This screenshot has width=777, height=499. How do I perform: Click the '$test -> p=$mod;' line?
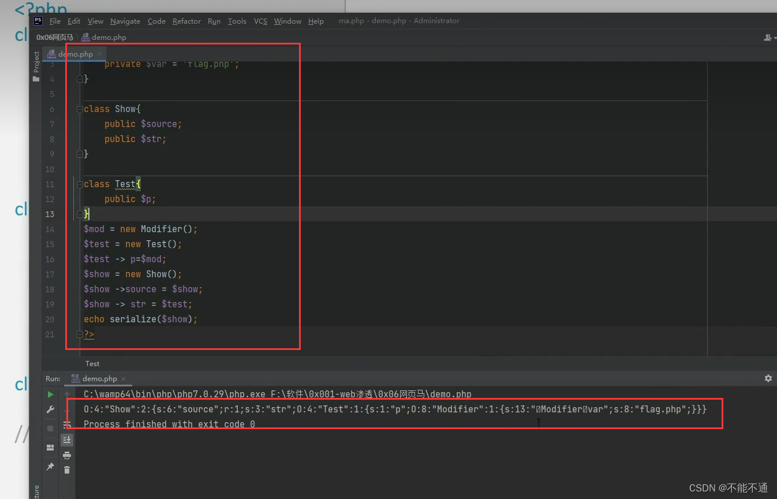click(x=125, y=259)
